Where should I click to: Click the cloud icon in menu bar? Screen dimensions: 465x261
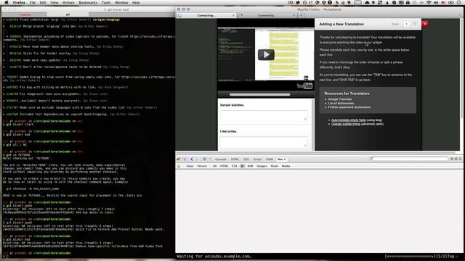click(367, 3)
